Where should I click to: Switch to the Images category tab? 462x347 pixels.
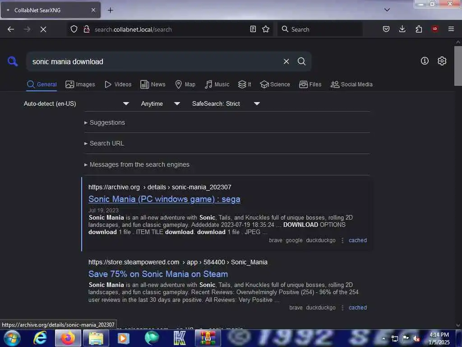tap(80, 84)
